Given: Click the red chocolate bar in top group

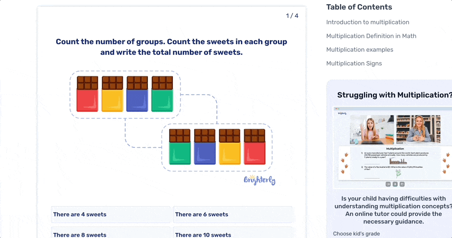Looking at the screenshot, I should point(87,94).
